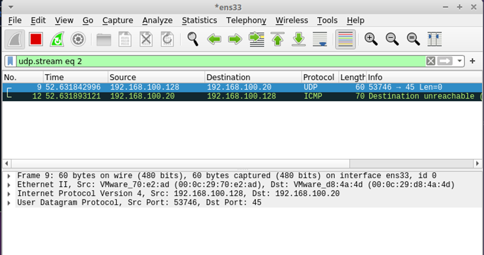Viewport: 484px width, 255px height.
Task: Expand the User Datagram Protocol details
Action: [9, 203]
